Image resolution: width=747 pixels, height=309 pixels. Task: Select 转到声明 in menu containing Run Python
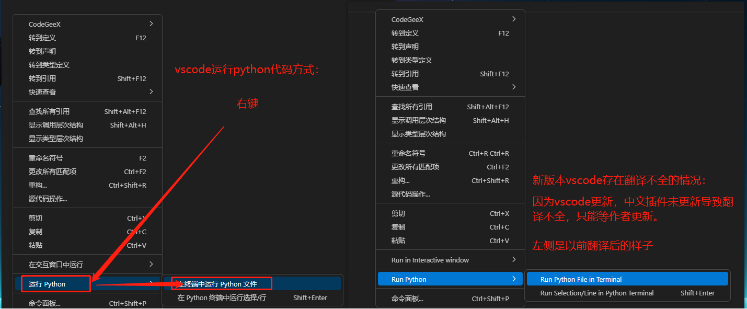[450, 47]
